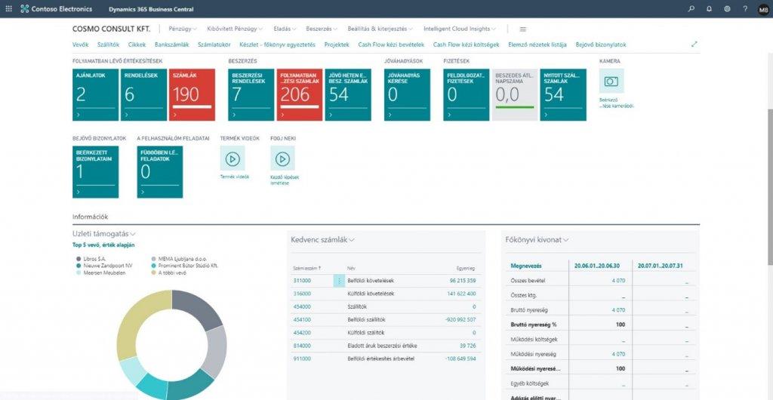Open the settings gear icon
This screenshot has width=773, height=400.
click(x=727, y=9)
